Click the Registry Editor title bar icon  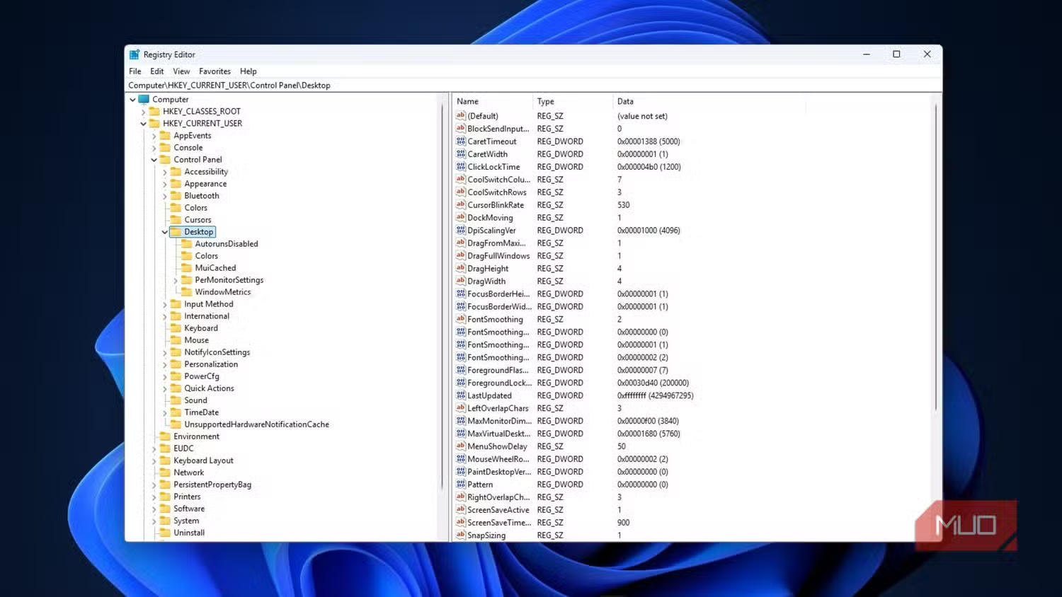tap(135, 54)
